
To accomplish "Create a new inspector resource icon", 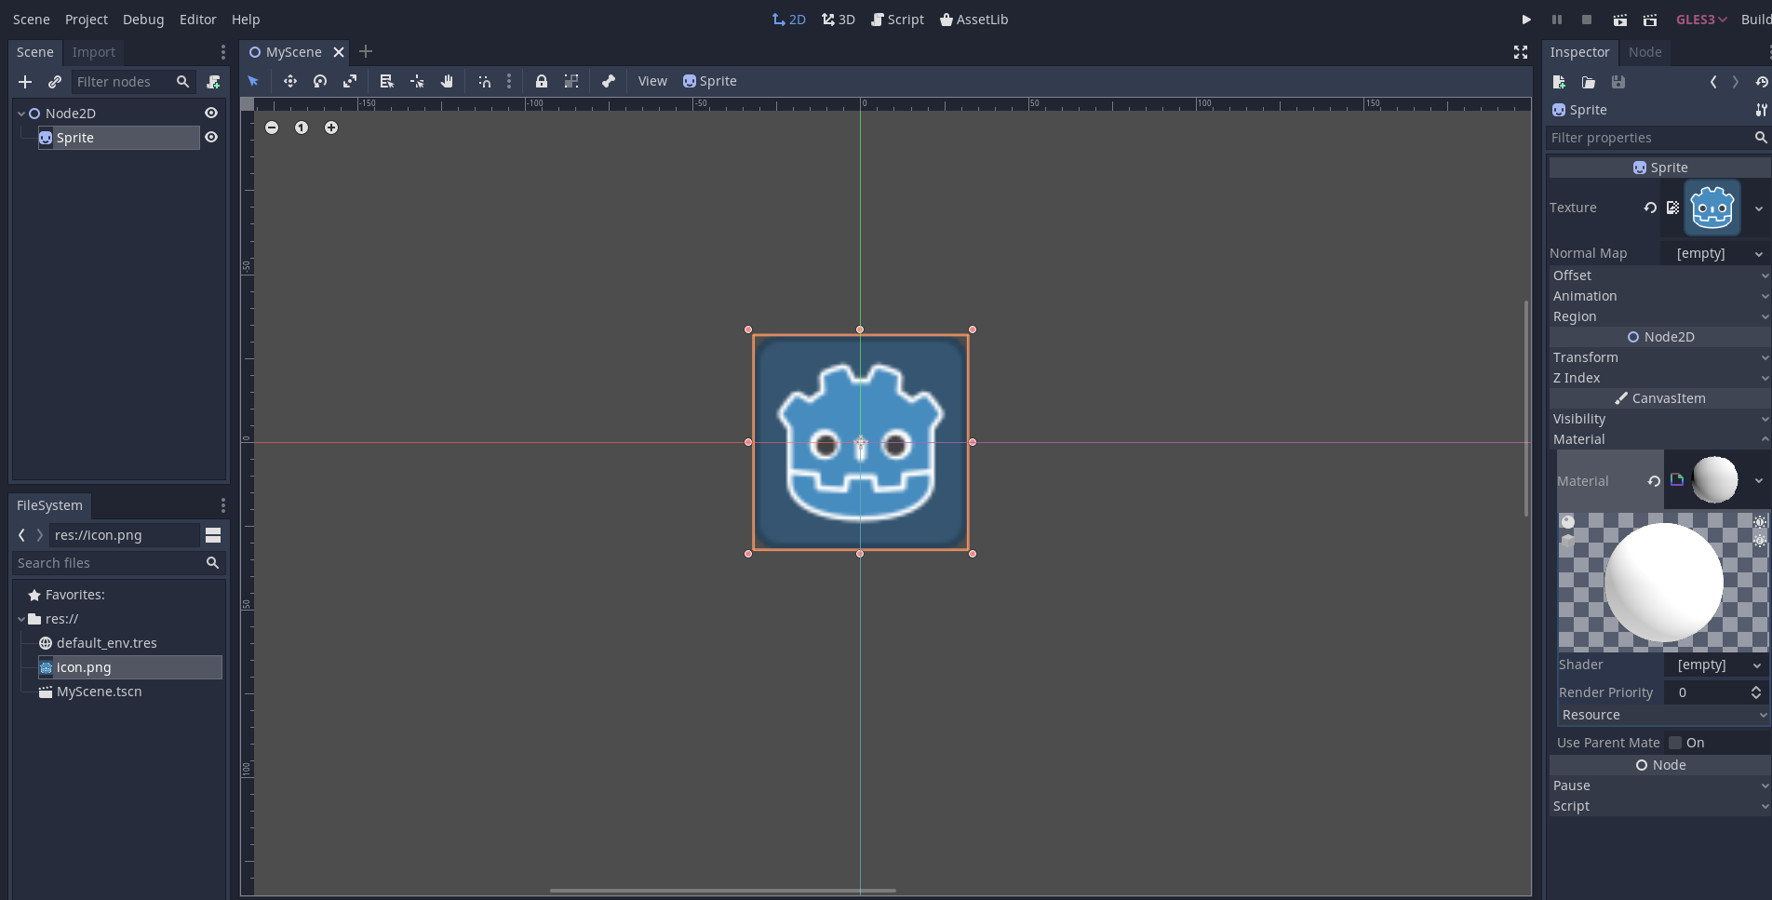I will tap(1559, 82).
